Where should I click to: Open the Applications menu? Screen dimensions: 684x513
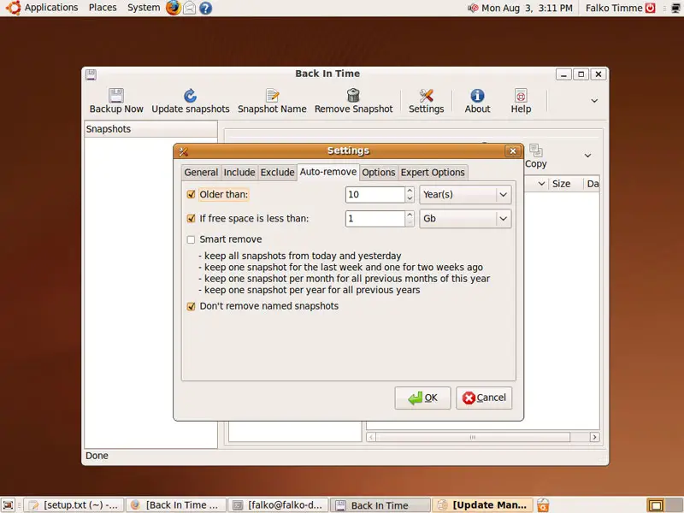[50, 8]
